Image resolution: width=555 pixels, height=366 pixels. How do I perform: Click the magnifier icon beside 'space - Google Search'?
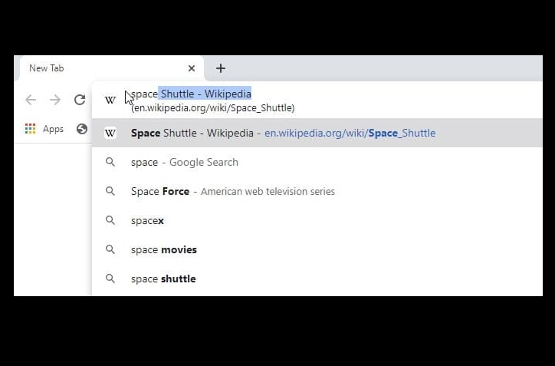110,162
